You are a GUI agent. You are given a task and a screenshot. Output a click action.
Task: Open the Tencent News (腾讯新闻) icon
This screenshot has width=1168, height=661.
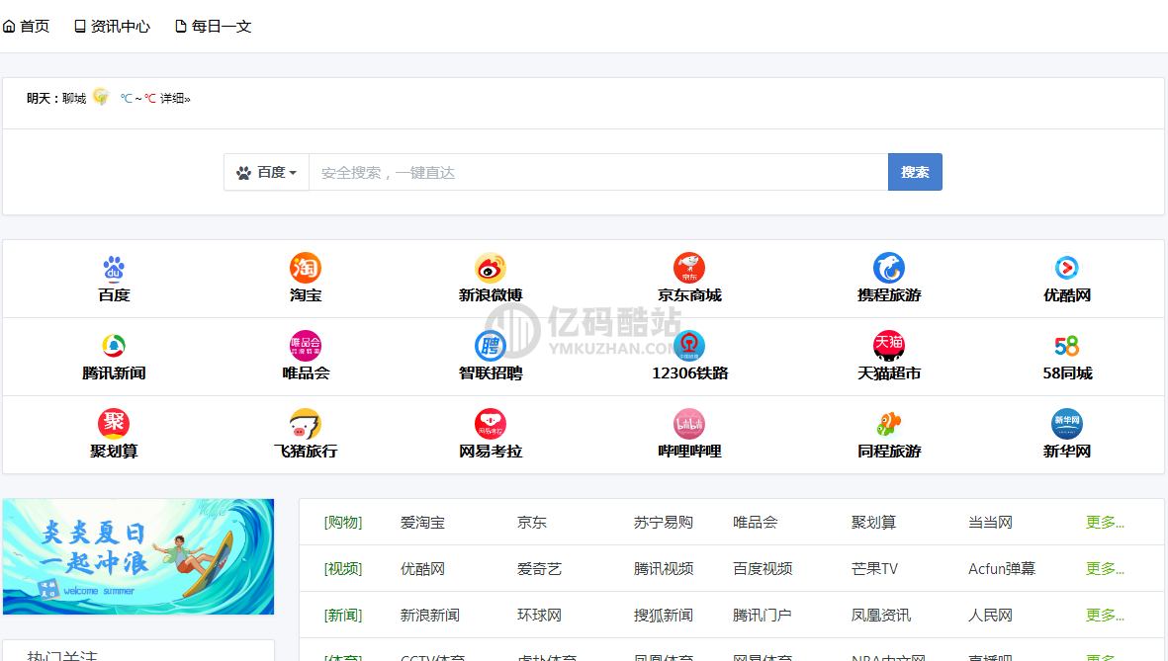tap(114, 346)
